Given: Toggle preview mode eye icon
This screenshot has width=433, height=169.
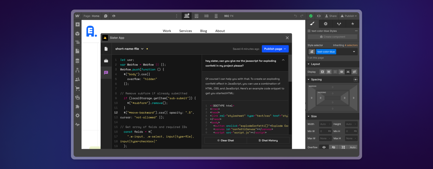Looking at the screenshot, I should [114, 16].
